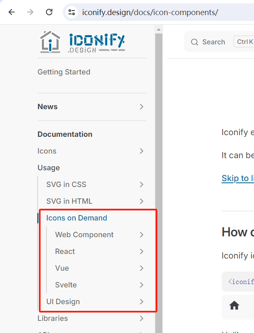Click the sidebar vertical scrollbar track
The width and height of the screenshot is (254, 333).
159,183
